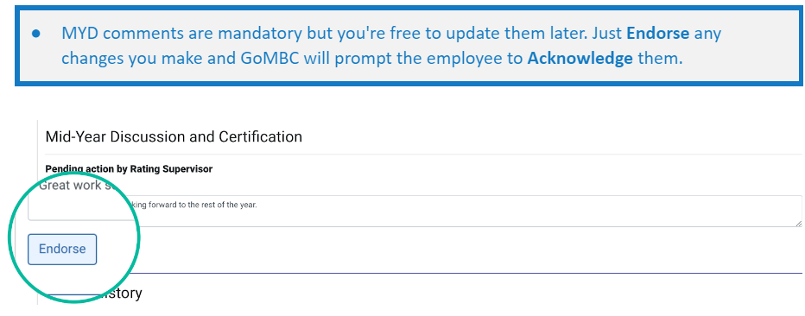The height and width of the screenshot is (316, 805).
Task: Click the Pending action by Rating Supervisor label
Action: 129,168
